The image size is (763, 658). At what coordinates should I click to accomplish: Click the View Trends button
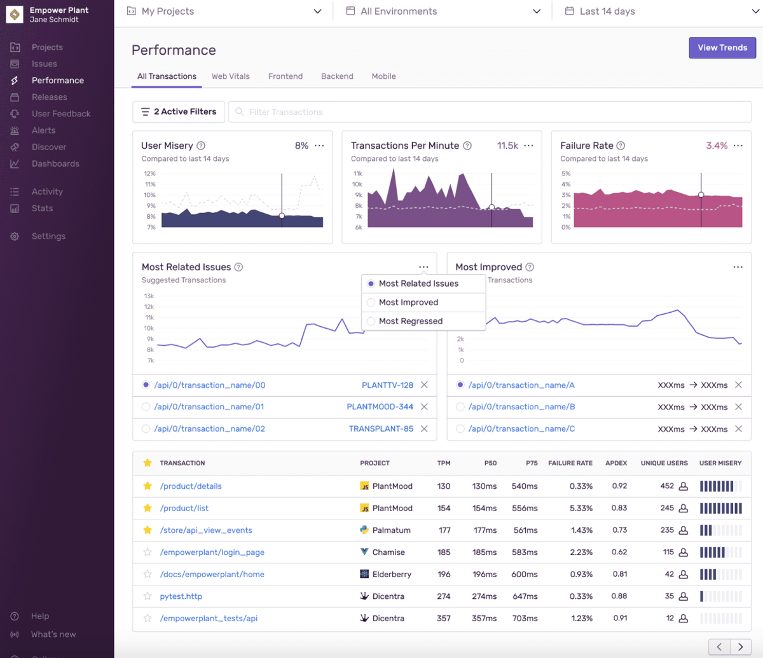(x=722, y=48)
